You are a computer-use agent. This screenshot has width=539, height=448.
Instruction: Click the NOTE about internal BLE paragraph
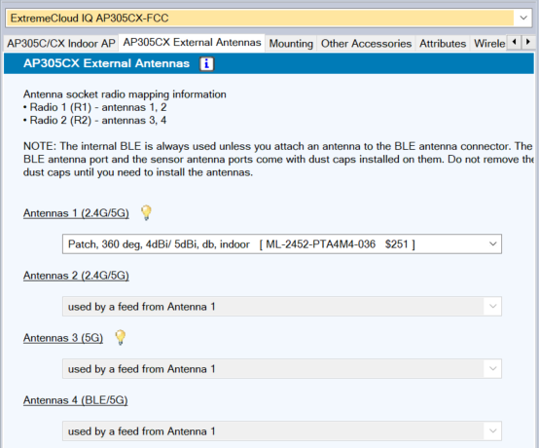pos(278,159)
